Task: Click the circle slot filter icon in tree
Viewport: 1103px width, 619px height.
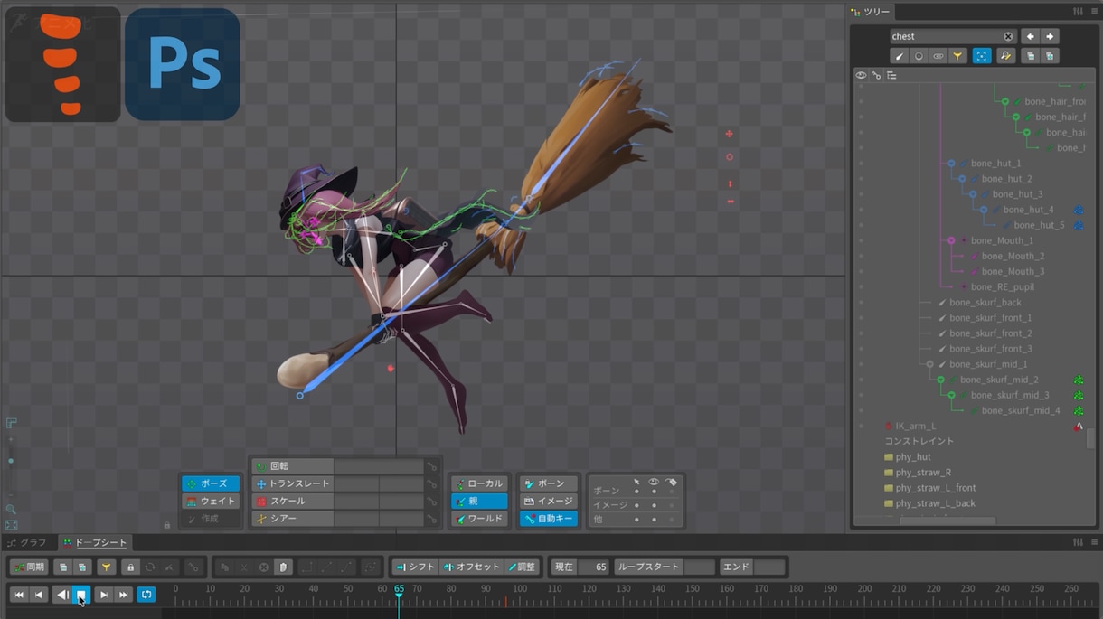Action: [919, 56]
